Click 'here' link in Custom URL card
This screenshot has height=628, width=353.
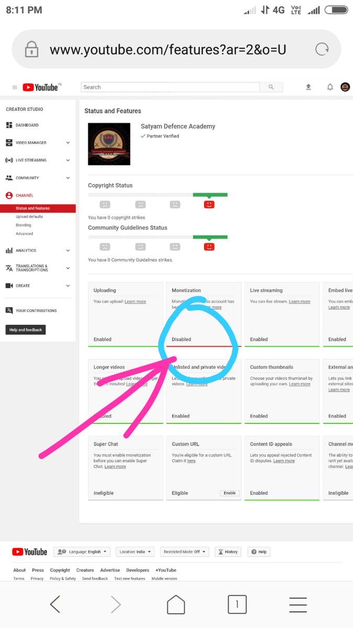click(191, 461)
